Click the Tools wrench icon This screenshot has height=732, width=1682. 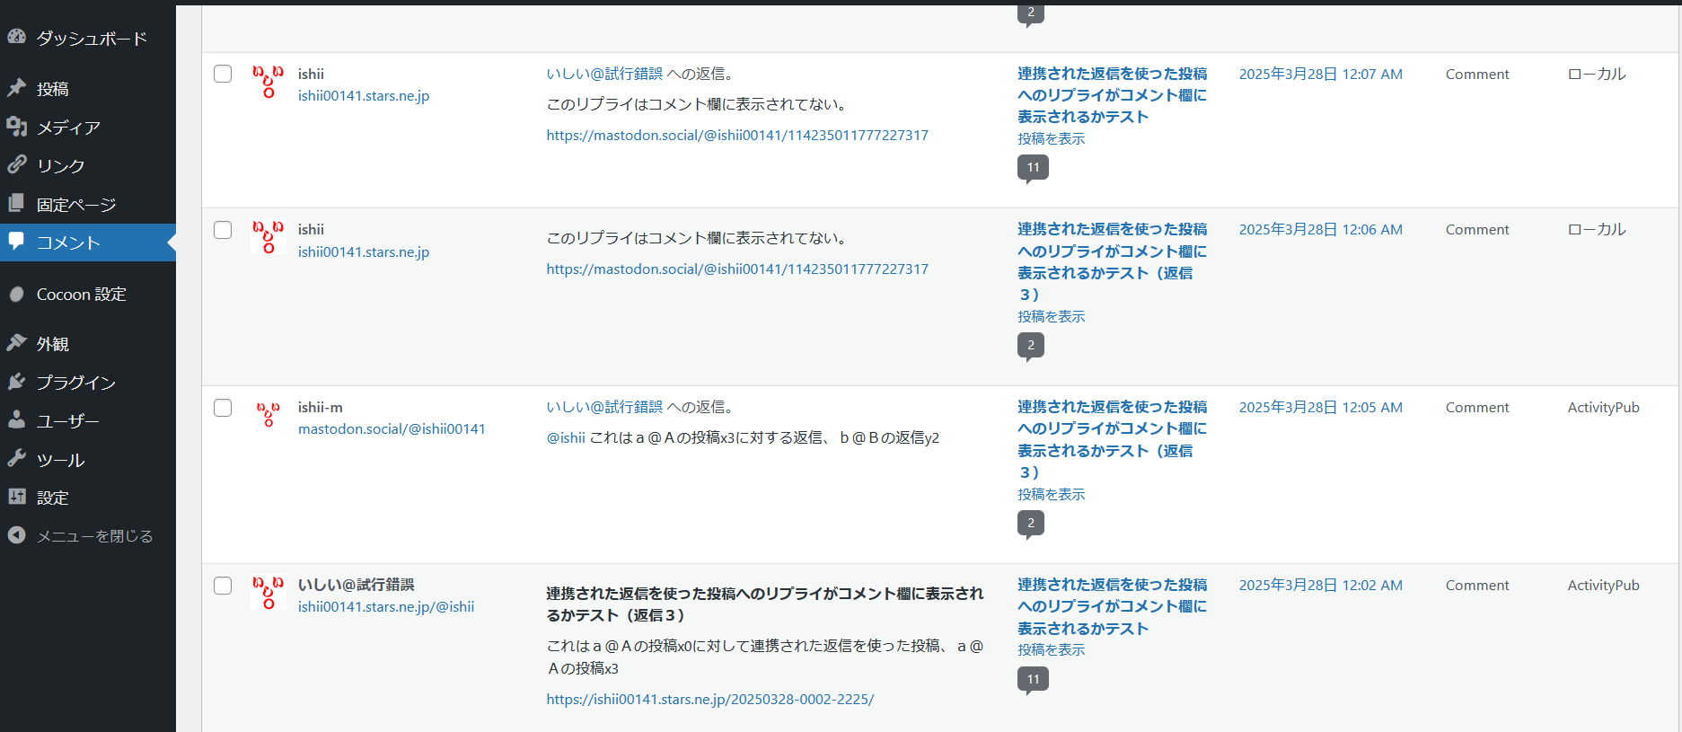(17, 459)
